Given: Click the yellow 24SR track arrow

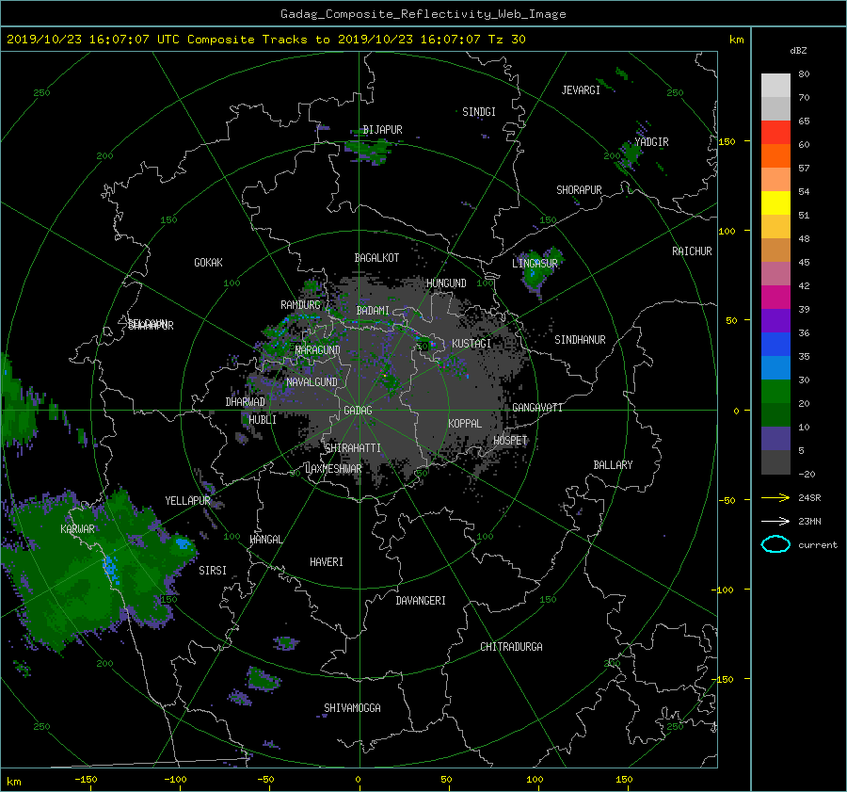Looking at the screenshot, I should 775,497.
